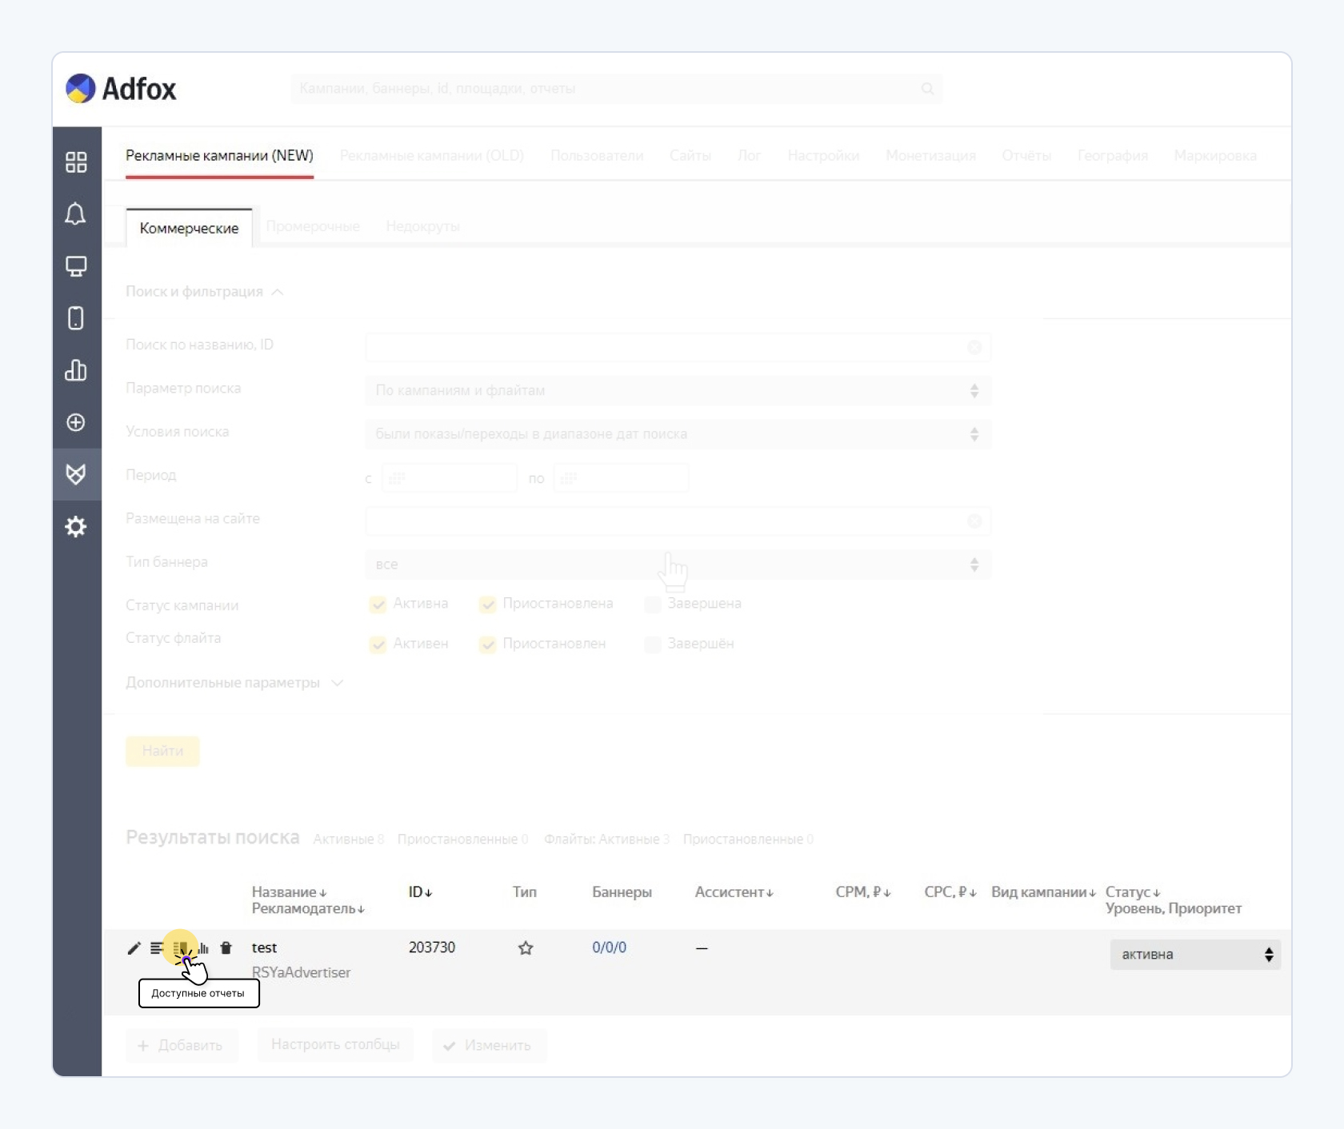Open available reports for the test campaign
This screenshot has height=1129, width=1344.
point(181,948)
